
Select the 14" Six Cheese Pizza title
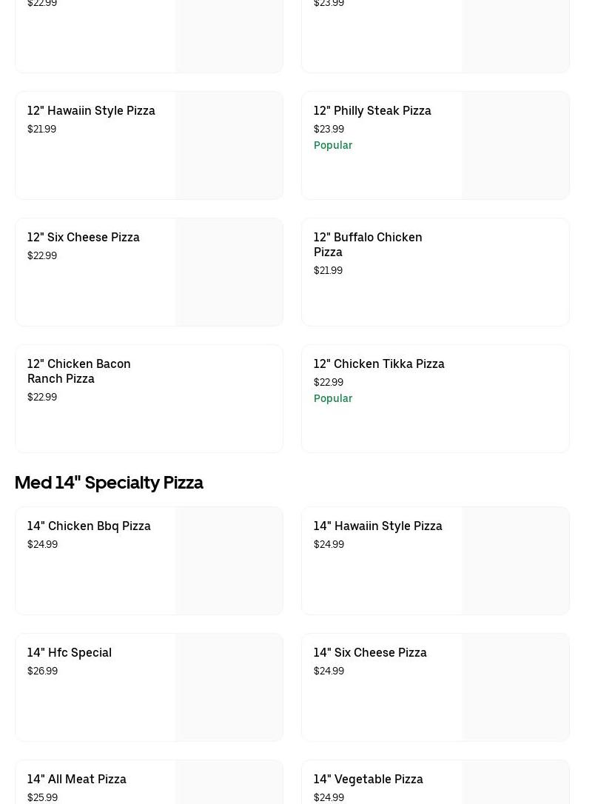(x=370, y=653)
